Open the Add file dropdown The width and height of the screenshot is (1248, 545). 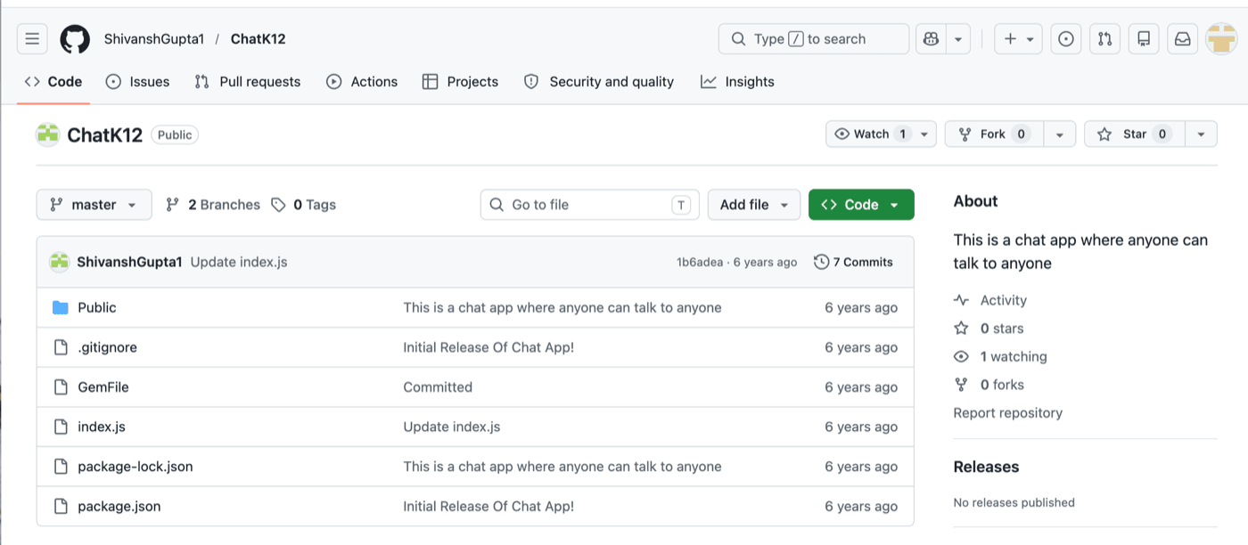click(x=754, y=205)
